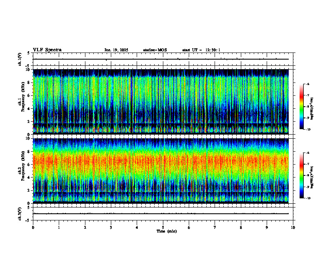Click the ch.1 "Frequency (kHz)" axis label
This screenshot has height=255, width=330.
click(x=23, y=97)
